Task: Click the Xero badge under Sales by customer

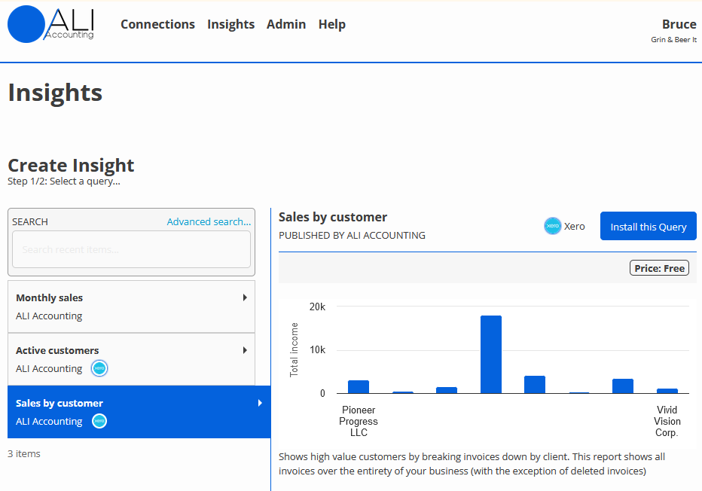Action: pyautogui.click(x=99, y=421)
